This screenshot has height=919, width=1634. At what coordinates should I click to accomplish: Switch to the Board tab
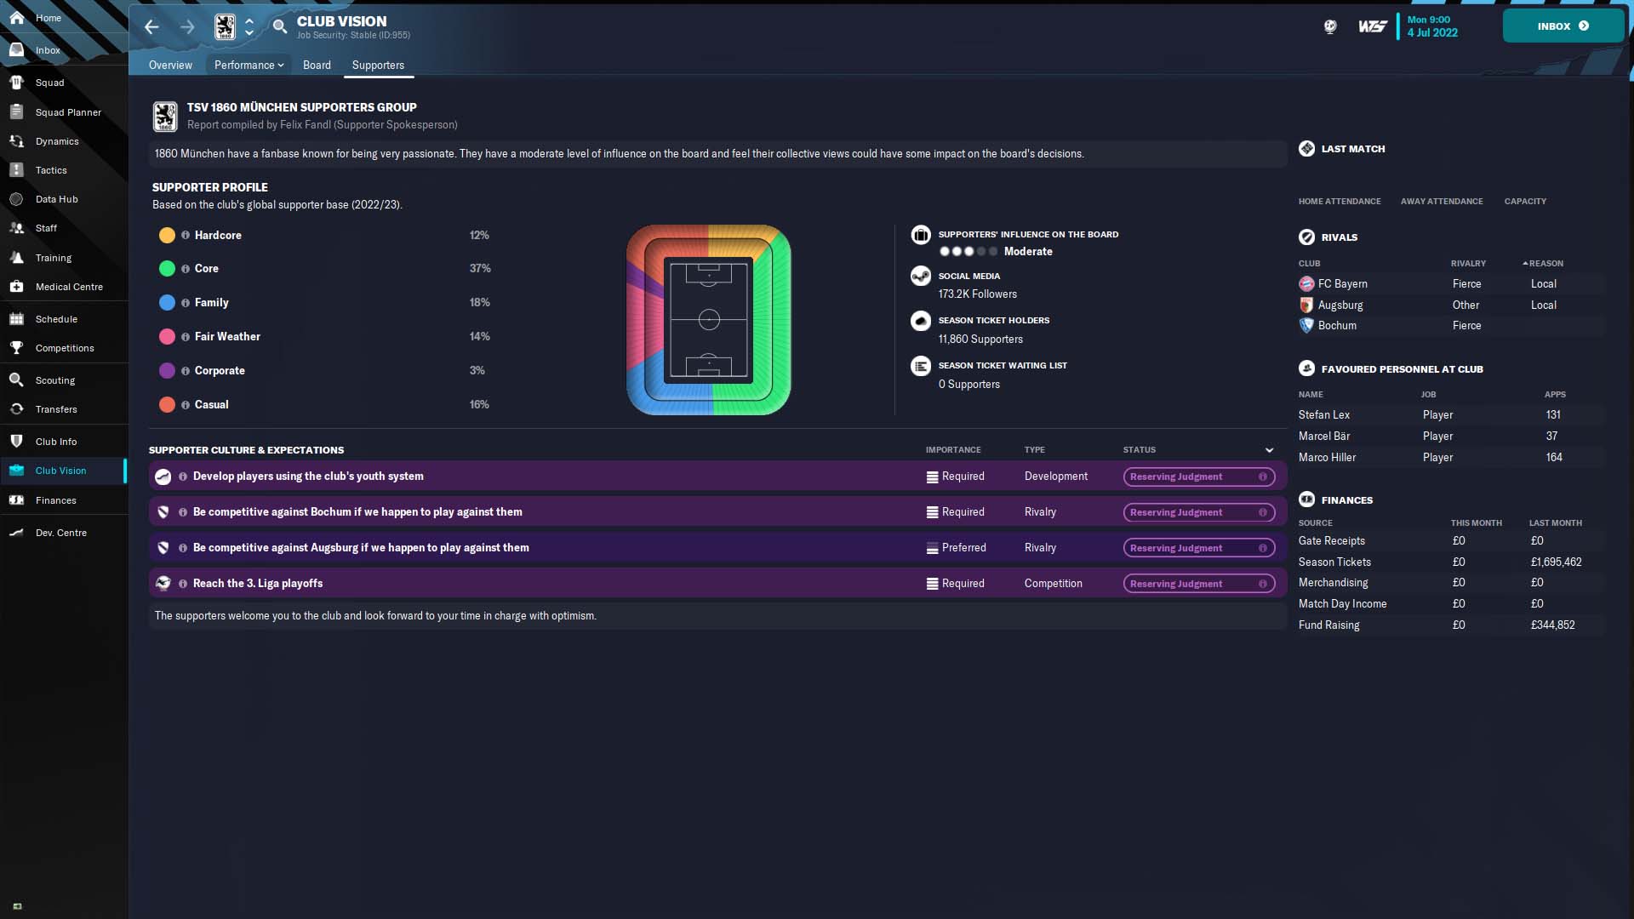317,66
